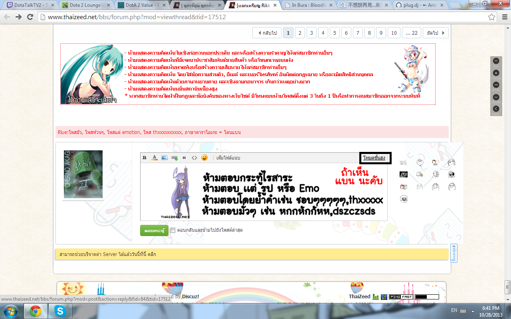
Task: Stop auto-scrolling with the STOP button
Action: click(x=496, y=85)
